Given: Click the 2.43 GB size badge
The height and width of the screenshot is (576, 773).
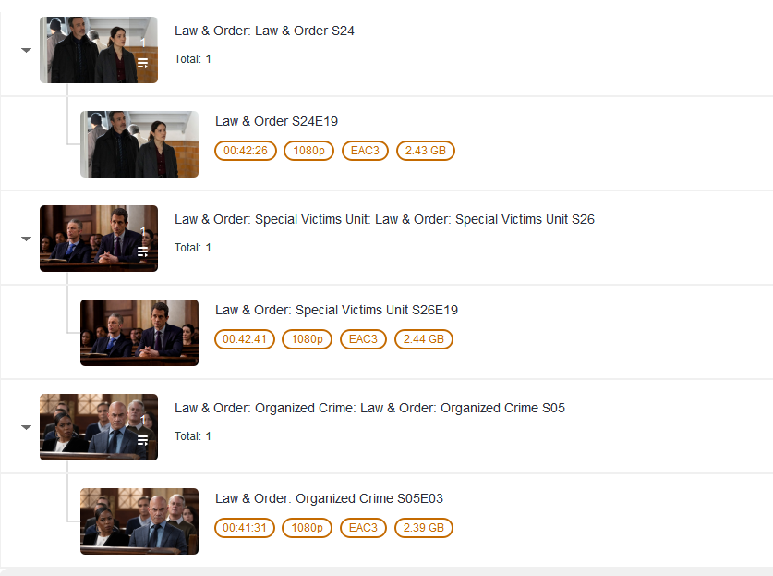Looking at the screenshot, I should coord(425,151).
